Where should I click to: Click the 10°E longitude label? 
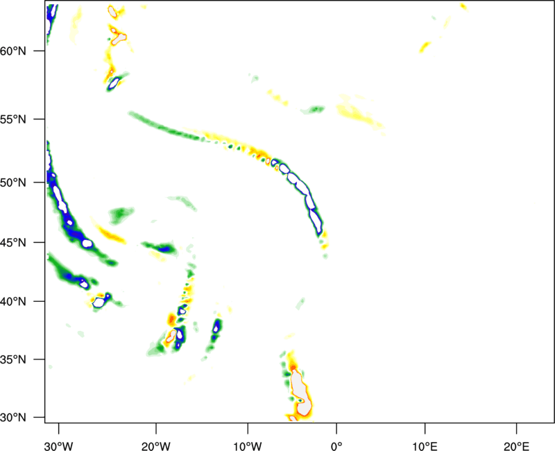coord(425,446)
